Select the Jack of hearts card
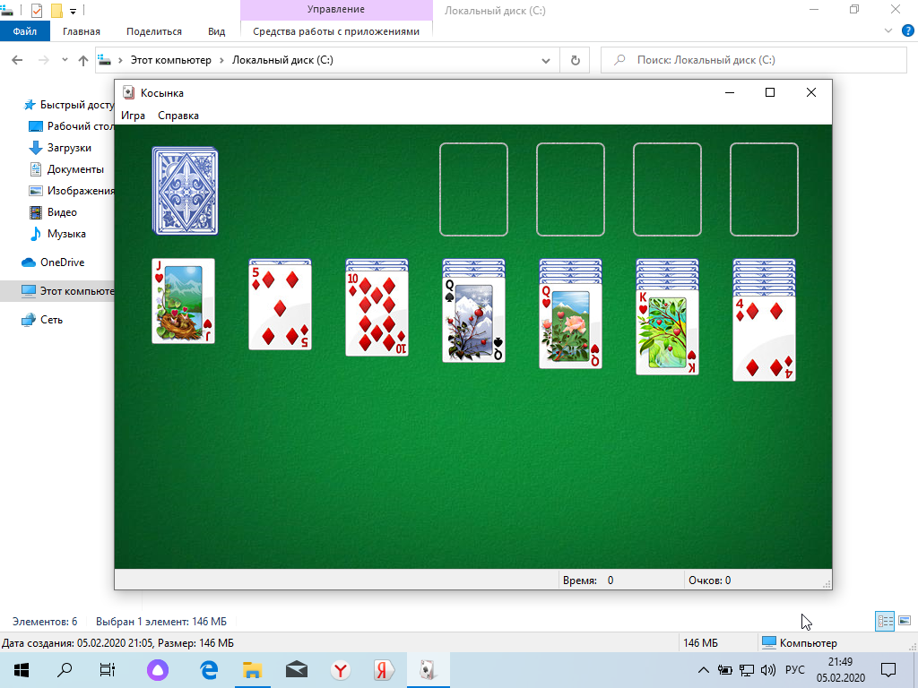This screenshot has width=918, height=688. [183, 301]
